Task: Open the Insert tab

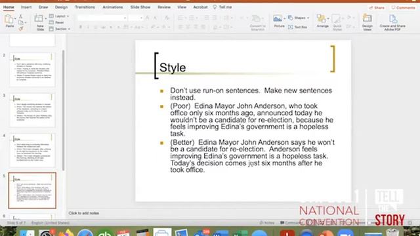Action: [x=26, y=7]
